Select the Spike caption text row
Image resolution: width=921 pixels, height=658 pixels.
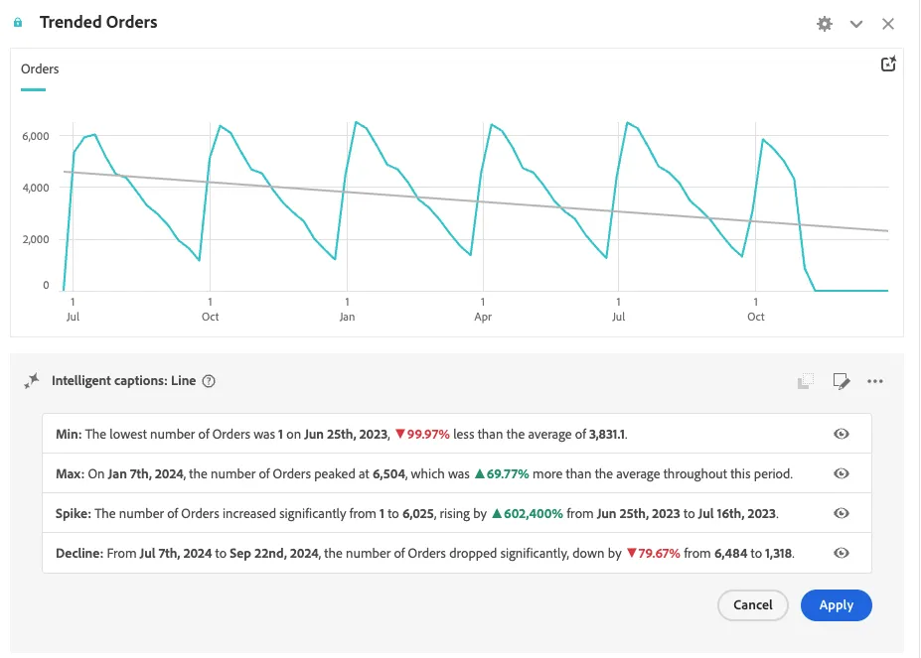457,513
